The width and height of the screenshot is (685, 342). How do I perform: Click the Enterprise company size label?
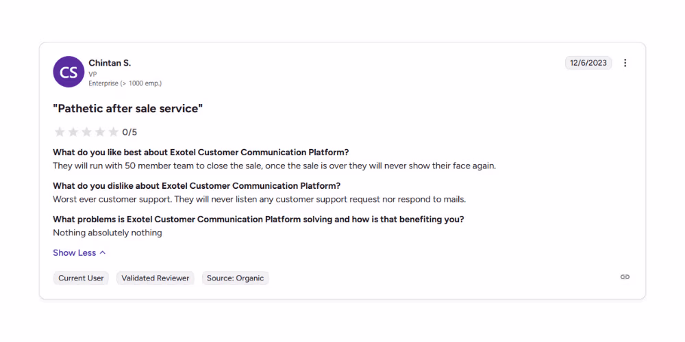coord(125,83)
